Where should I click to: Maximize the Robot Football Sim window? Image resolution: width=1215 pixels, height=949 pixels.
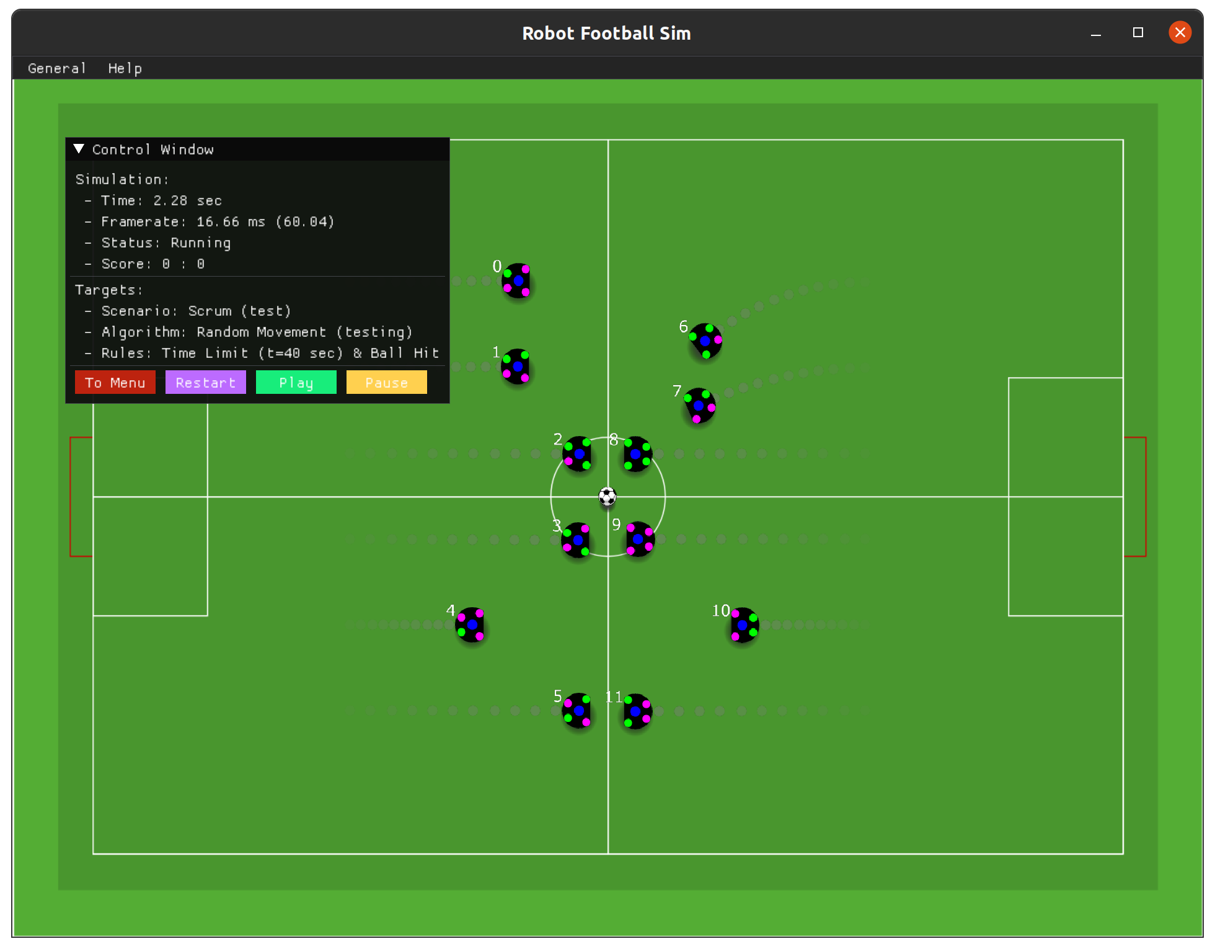(1138, 32)
